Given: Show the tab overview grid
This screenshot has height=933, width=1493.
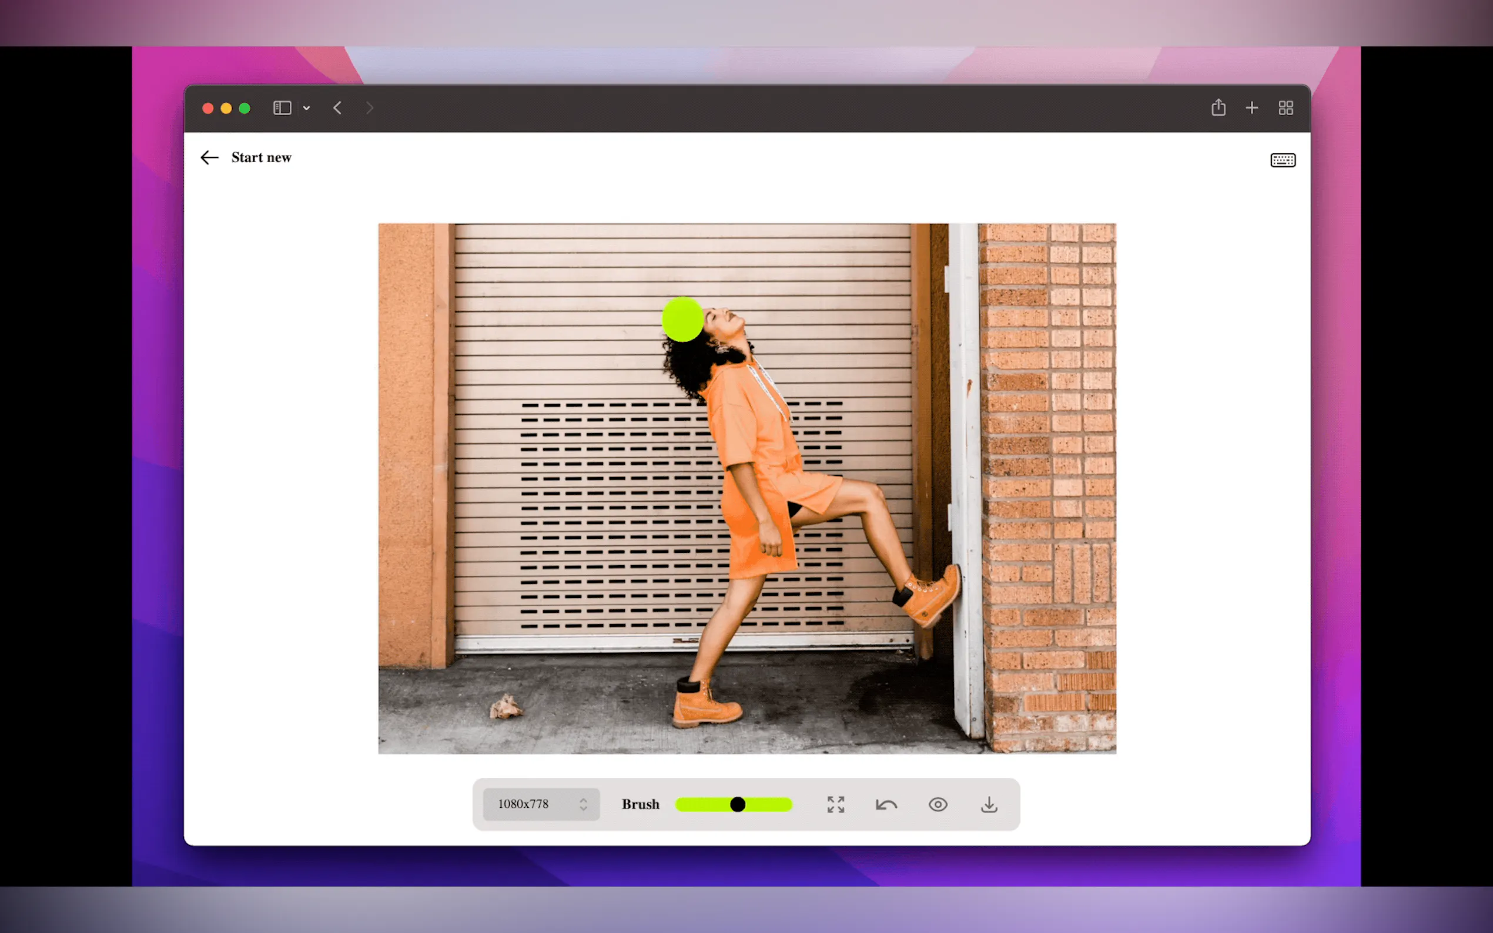Looking at the screenshot, I should tap(1286, 108).
